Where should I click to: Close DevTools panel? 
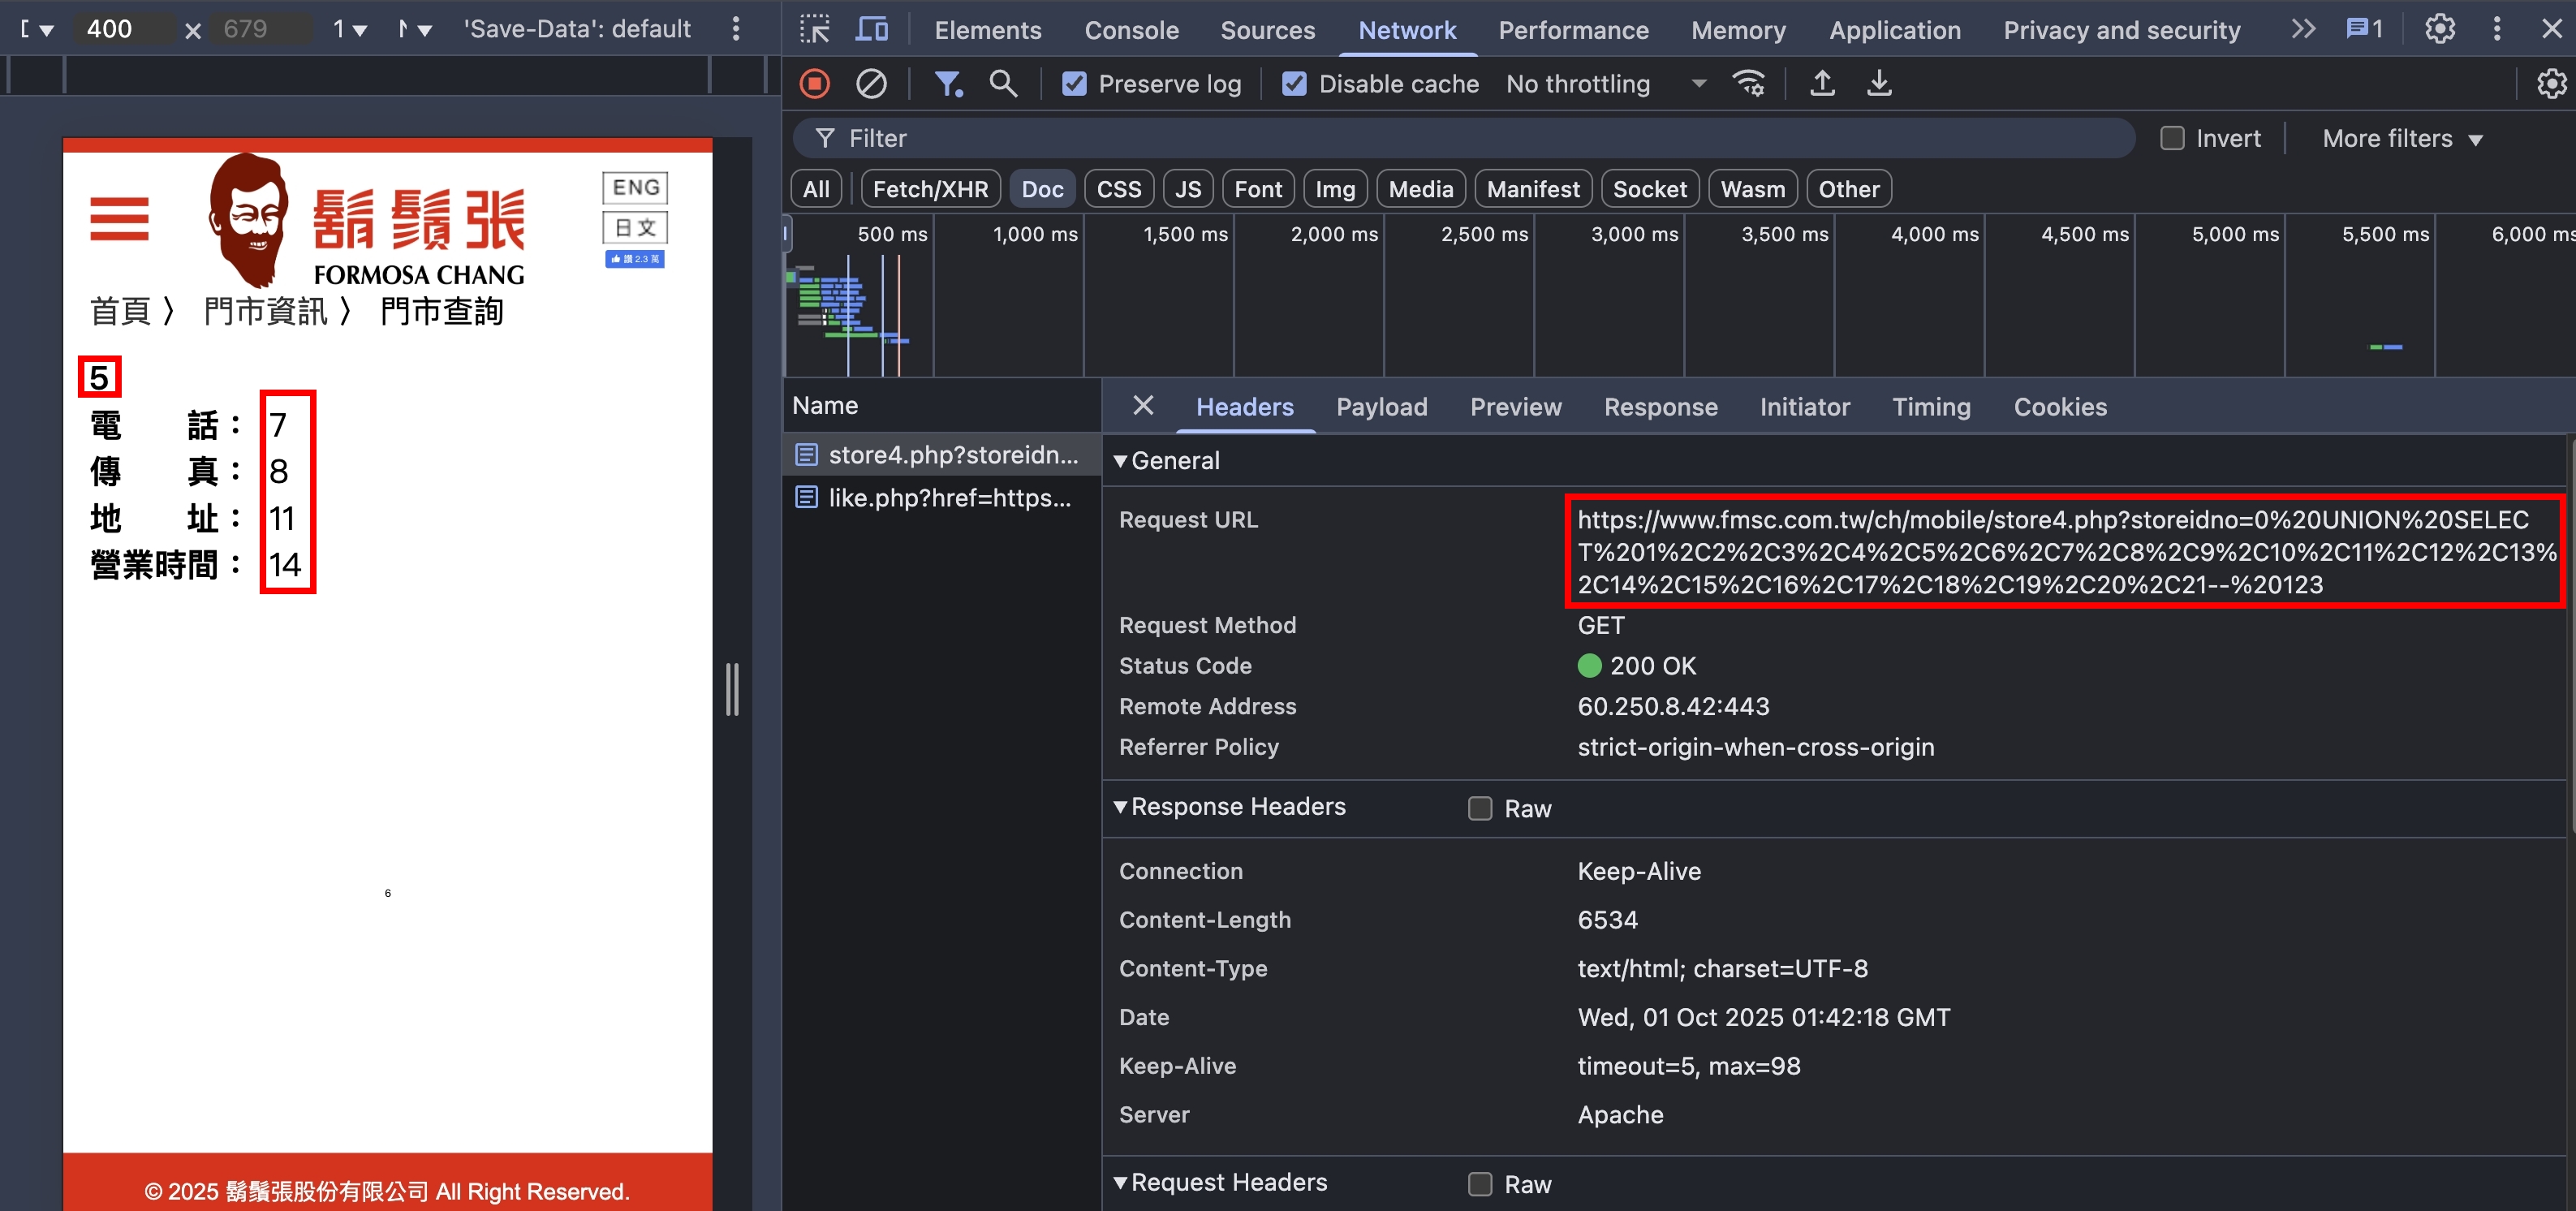[2551, 29]
